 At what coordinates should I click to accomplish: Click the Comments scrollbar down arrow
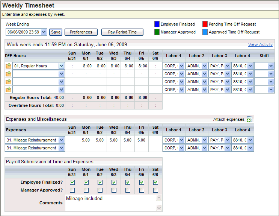[x=159, y=208]
